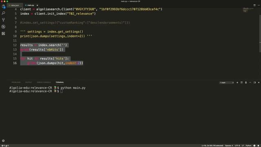Open the Debug Console panel tab
Screen dimensions: 261x147
click(x=44, y=82)
